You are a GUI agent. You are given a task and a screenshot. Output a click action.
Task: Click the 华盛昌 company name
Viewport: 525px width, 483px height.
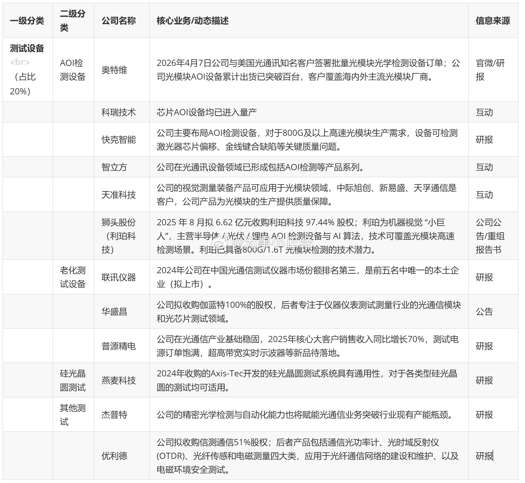click(x=114, y=312)
